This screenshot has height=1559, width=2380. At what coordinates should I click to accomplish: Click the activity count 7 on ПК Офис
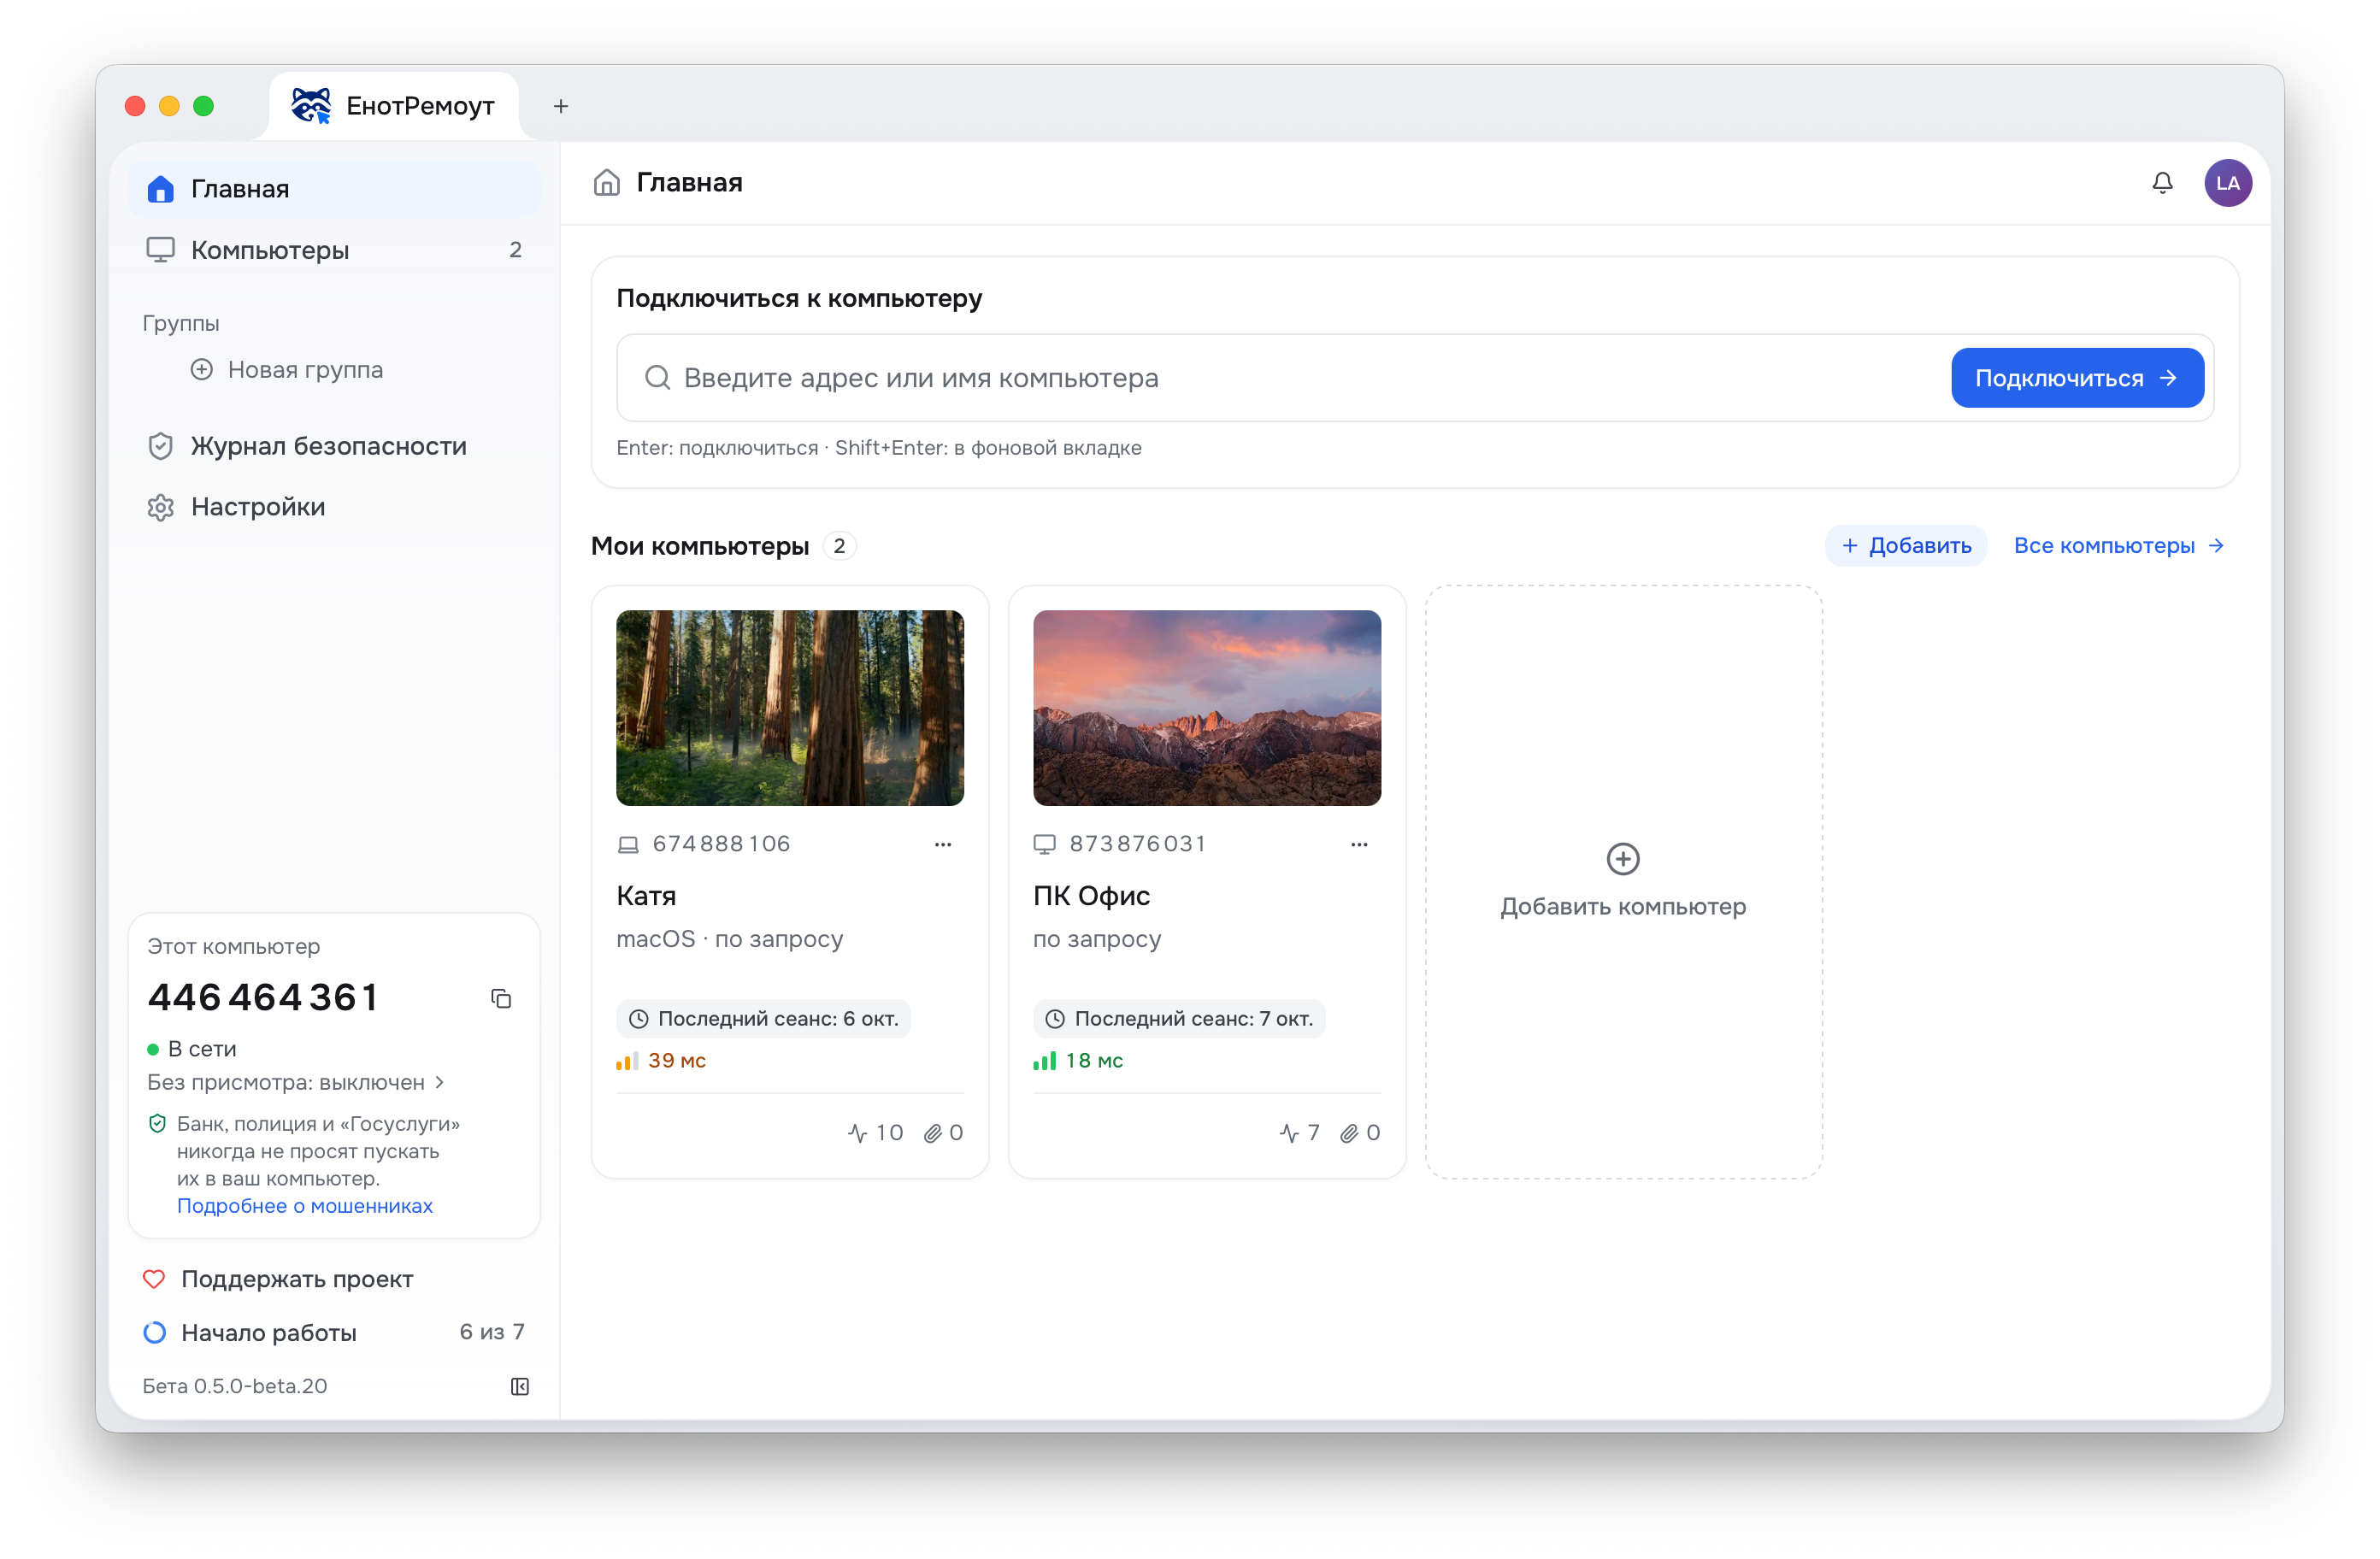[x=1300, y=1132]
